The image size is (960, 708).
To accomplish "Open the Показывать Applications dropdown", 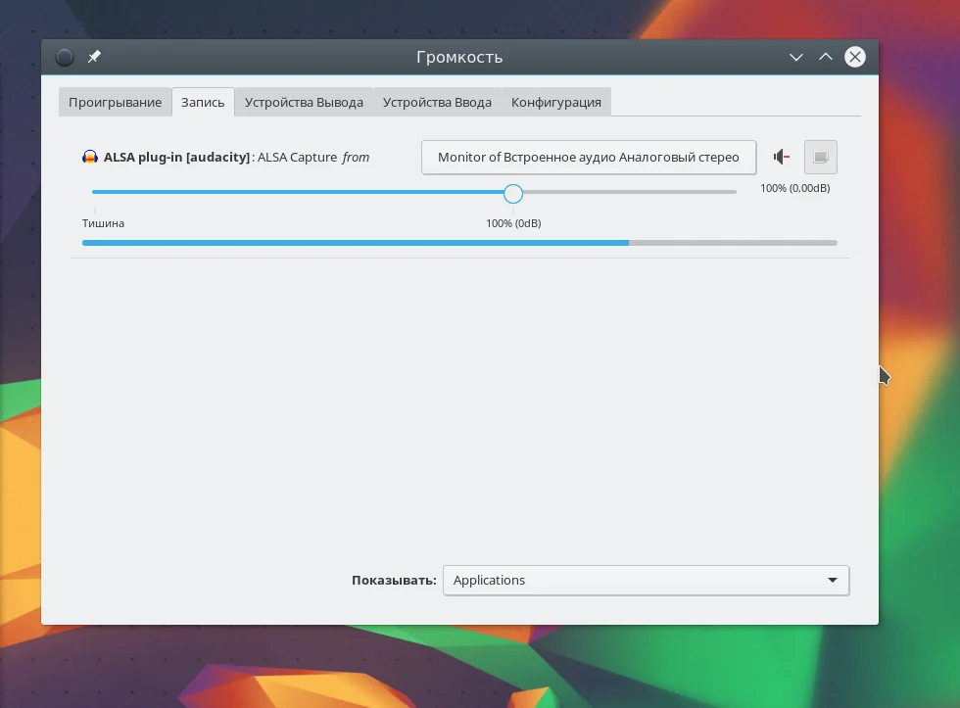I will 646,580.
